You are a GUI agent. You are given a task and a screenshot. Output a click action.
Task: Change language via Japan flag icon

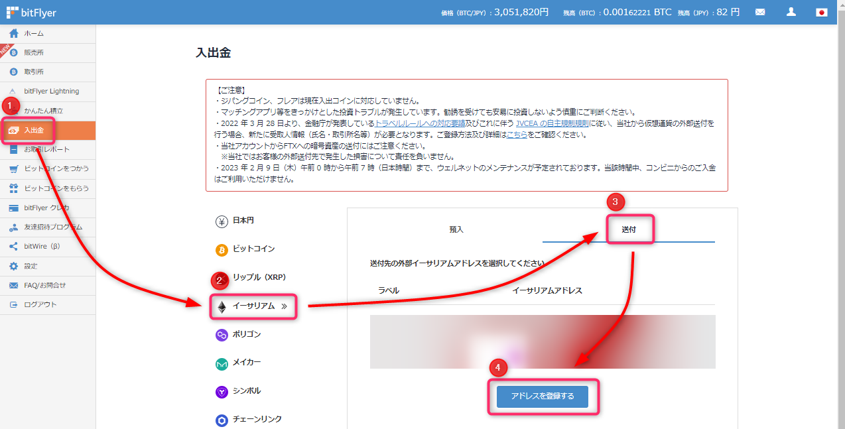click(822, 12)
